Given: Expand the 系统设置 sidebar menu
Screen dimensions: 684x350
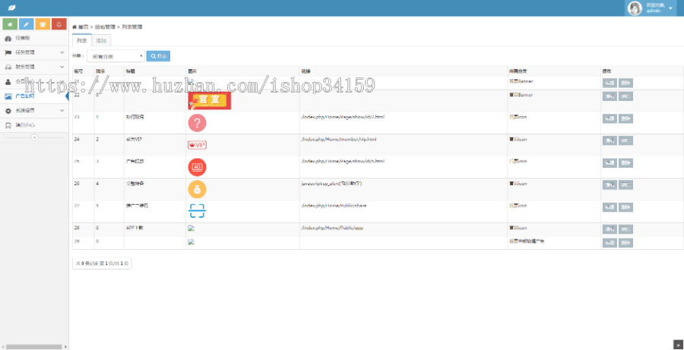Looking at the screenshot, I should [34, 110].
